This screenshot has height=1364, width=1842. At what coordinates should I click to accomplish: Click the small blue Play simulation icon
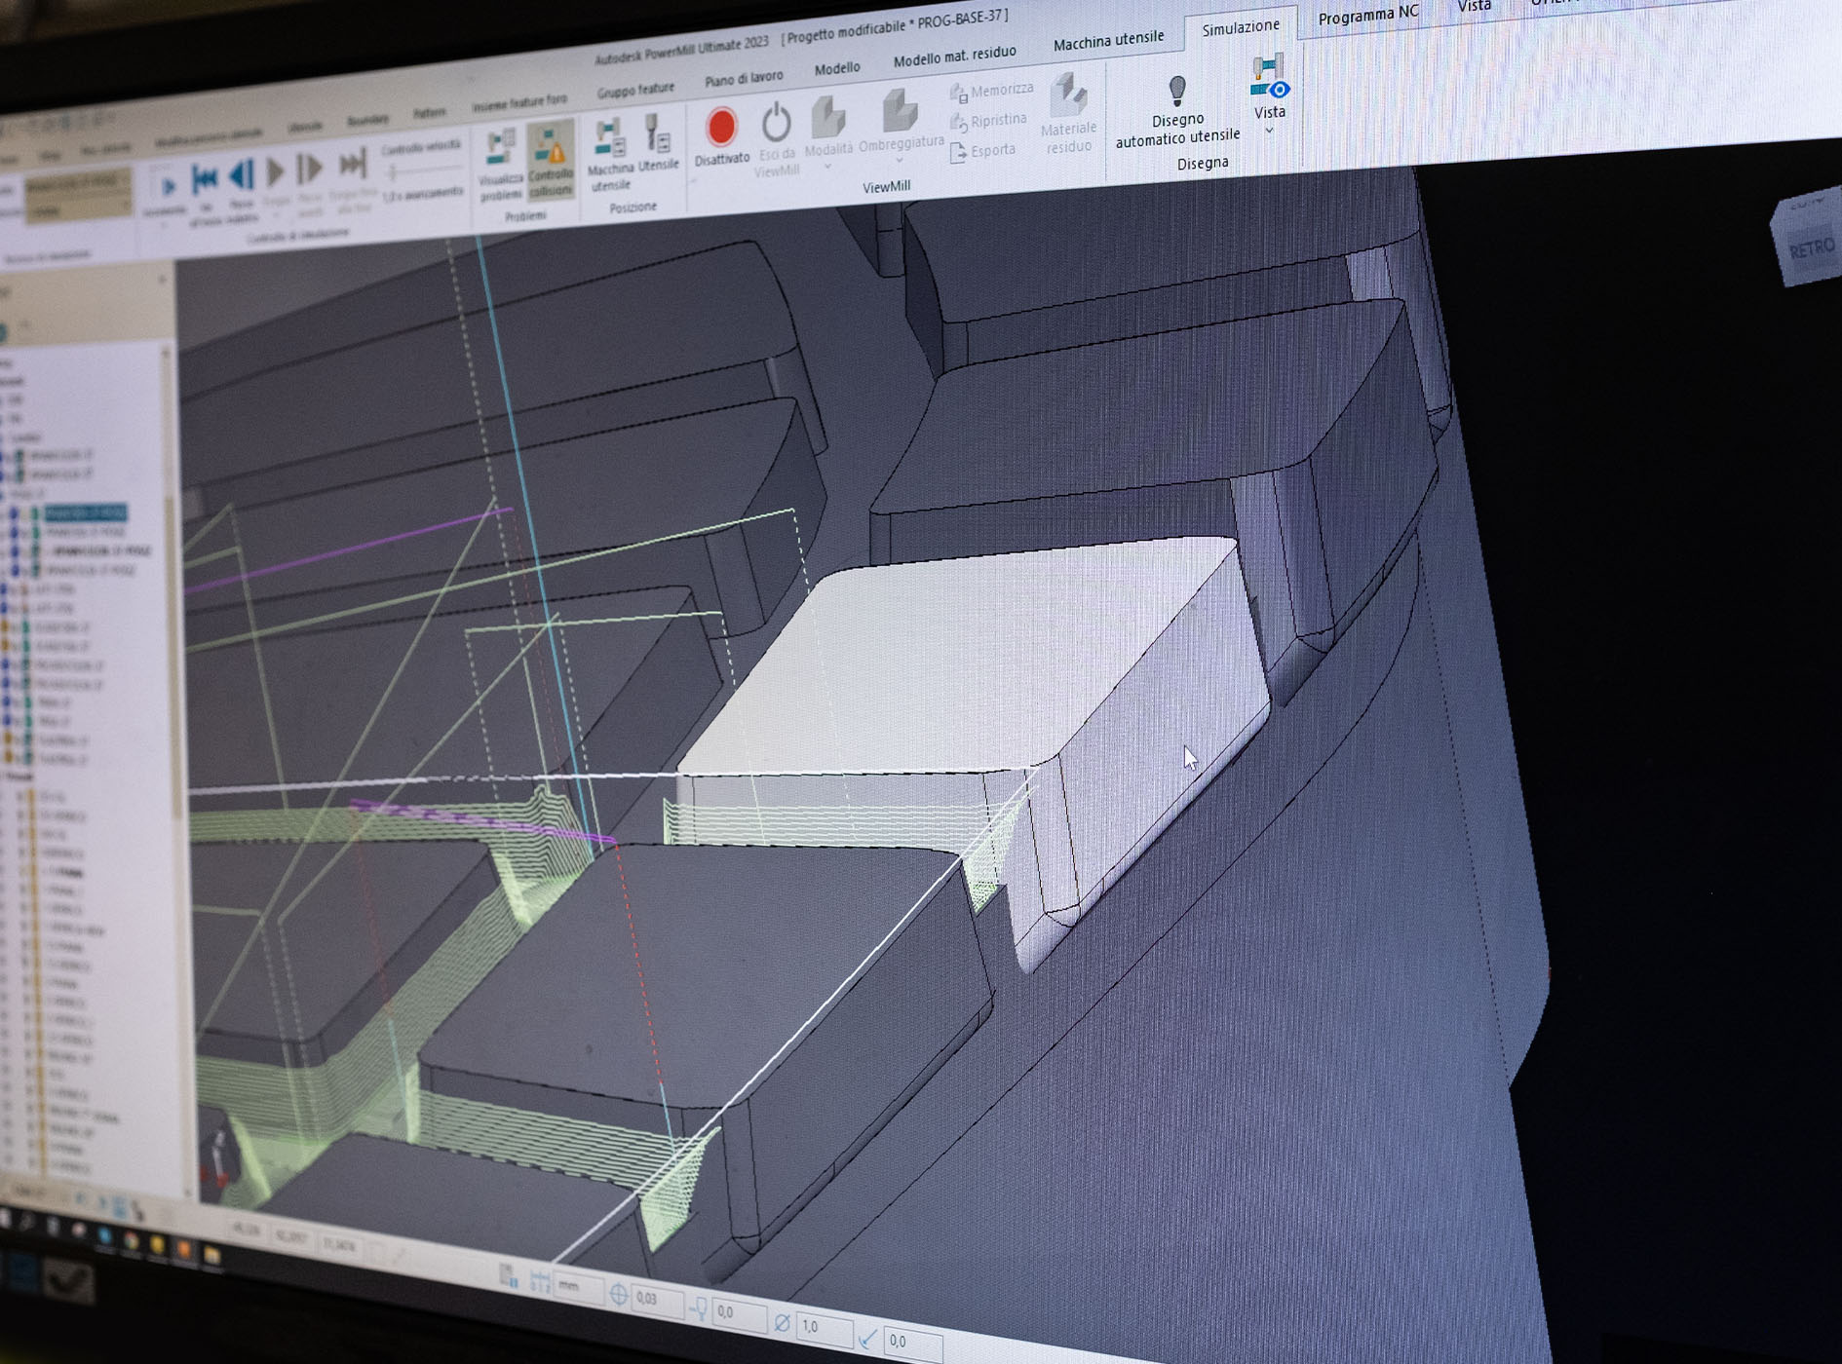[x=168, y=185]
